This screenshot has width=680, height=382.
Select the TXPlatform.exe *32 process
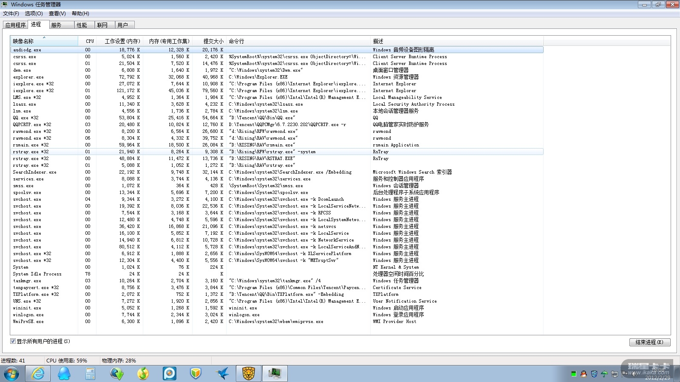coord(277,294)
